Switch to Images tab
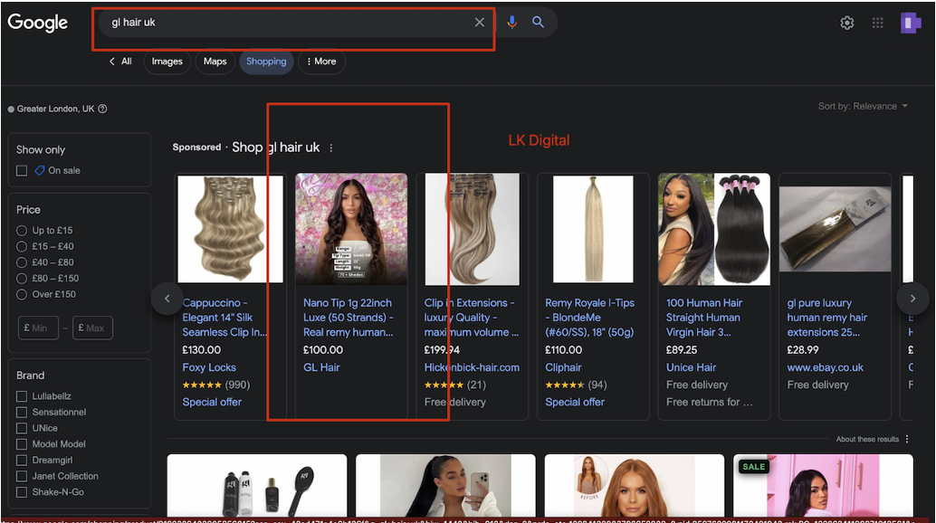The height and width of the screenshot is (523, 936). pos(167,62)
